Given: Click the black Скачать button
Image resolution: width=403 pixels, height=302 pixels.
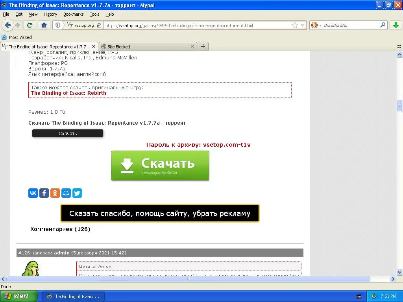Looking at the screenshot, I should point(68,133).
